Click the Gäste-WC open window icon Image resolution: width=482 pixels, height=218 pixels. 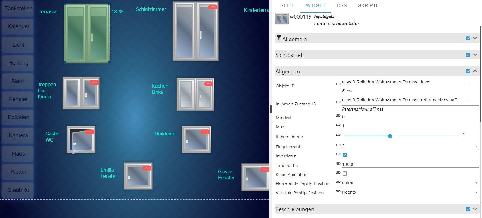[81, 140]
